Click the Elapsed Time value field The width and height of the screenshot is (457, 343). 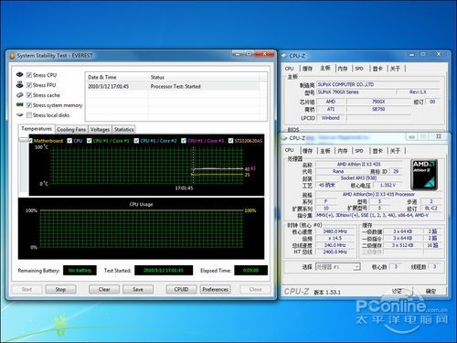pos(250,270)
